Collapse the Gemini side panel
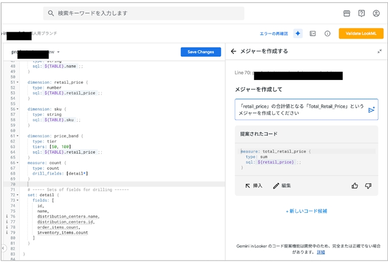The image size is (388, 262). coord(379,52)
